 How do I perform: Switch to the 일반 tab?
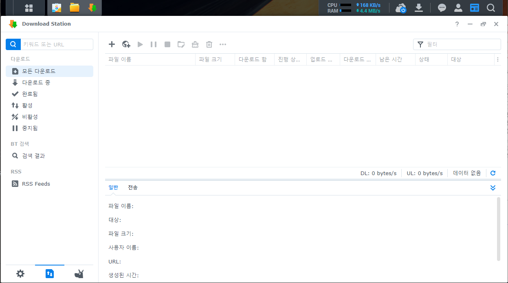[113, 187]
